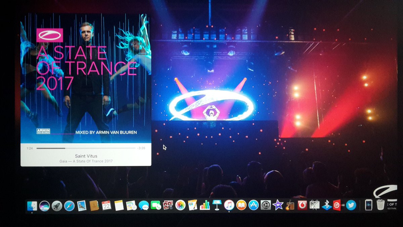Open the Photos app in Dock
This screenshot has width=403, height=227.
click(180, 205)
